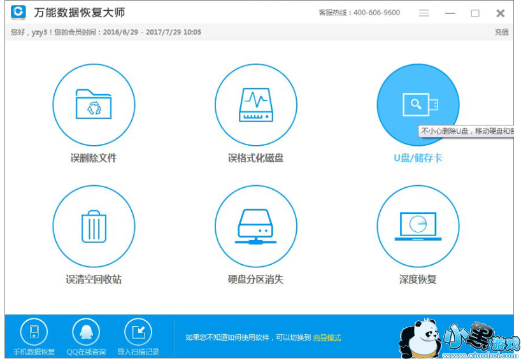Maximize the data recovery window
Image resolution: width=521 pixels, height=361 pixels.
475,13
